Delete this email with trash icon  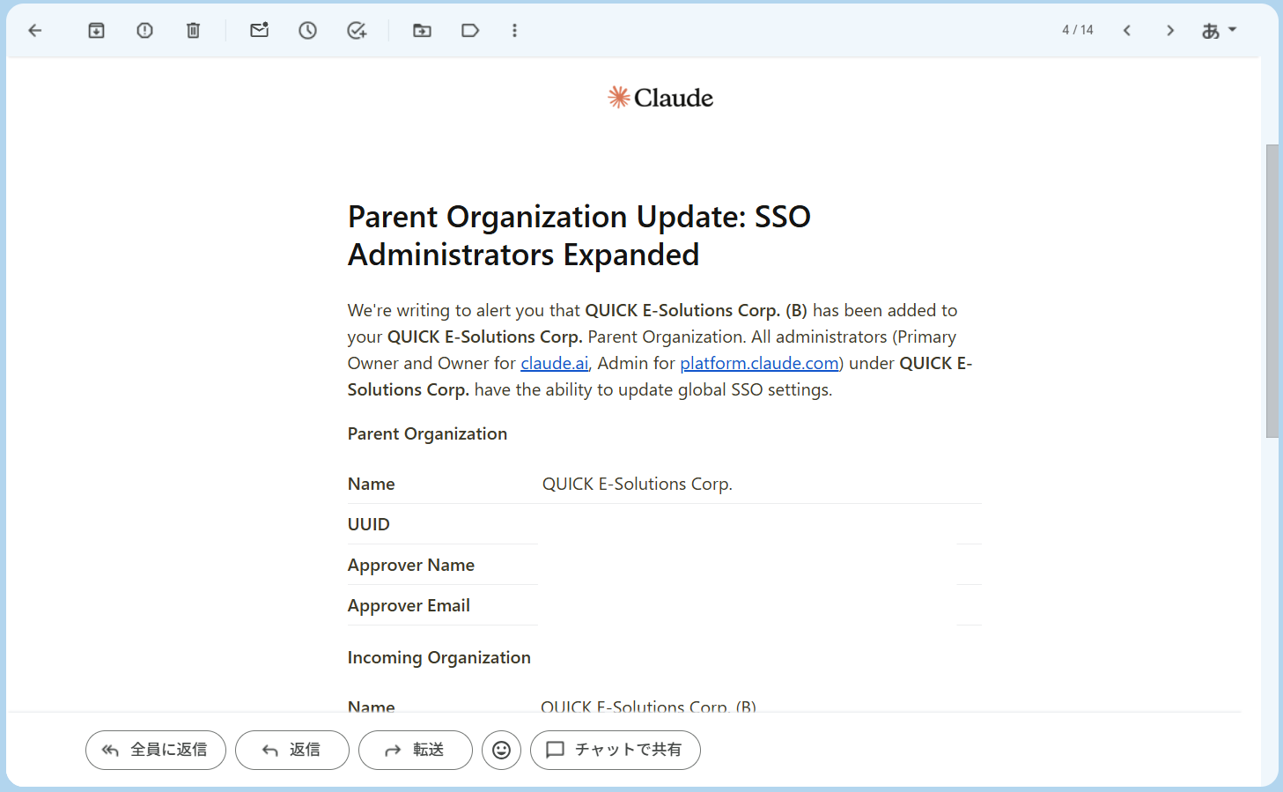tap(193, 31)
